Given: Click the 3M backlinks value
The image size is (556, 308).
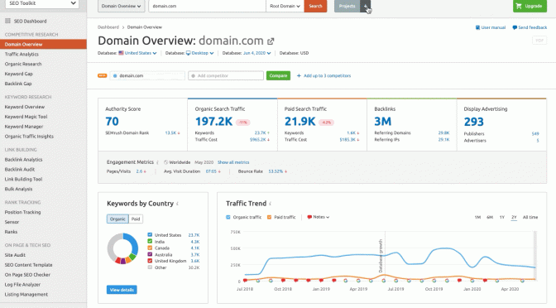Looking at the screenshot, I should [x=382, y=122].
